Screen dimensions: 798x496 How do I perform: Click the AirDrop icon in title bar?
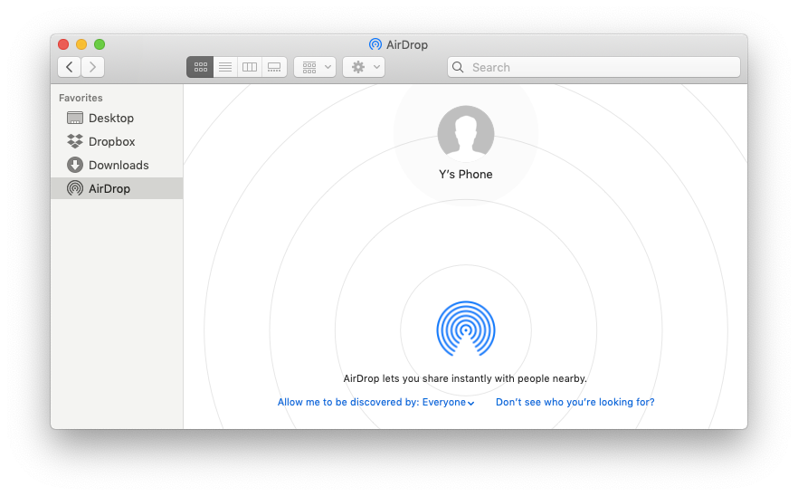pos(375,44)
